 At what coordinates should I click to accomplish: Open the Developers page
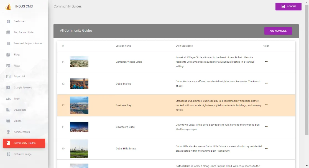pos(24,110)
